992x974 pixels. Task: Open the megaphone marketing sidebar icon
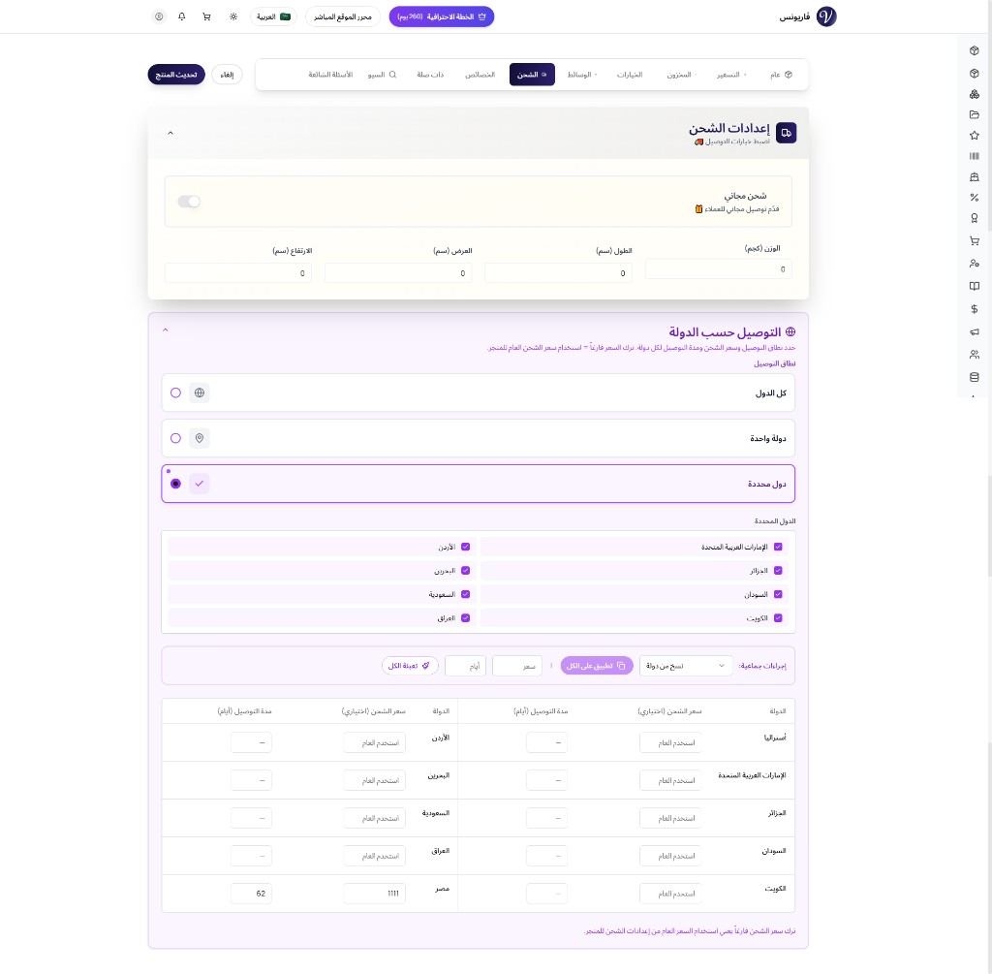[974, 332]
